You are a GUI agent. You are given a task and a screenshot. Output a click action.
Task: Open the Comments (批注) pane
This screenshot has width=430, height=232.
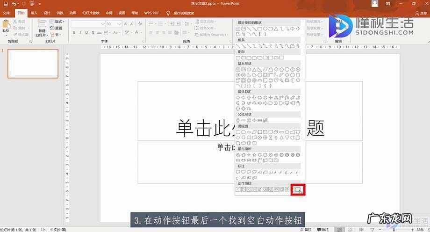coord(323,230)
